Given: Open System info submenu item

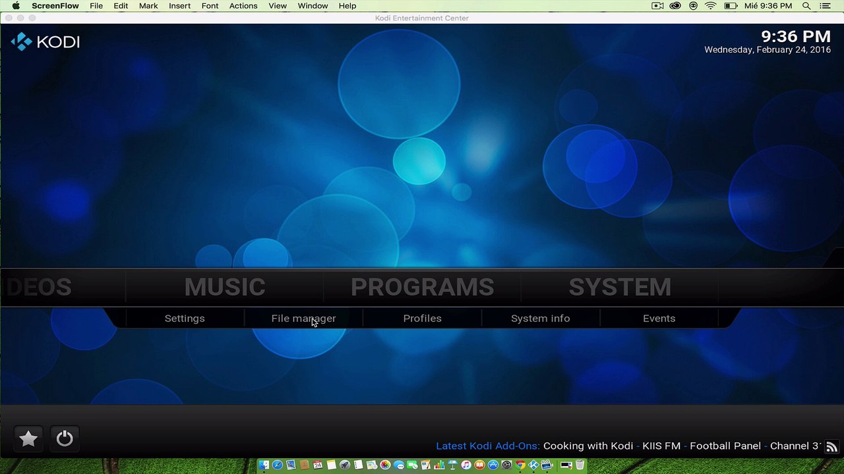Looking at the screenshot, I should coord(540,319).
